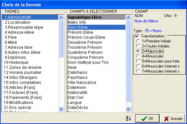The image size is (187, 124).
Task: Select theme 21:Ens spécial
Action: coord(30,107)
